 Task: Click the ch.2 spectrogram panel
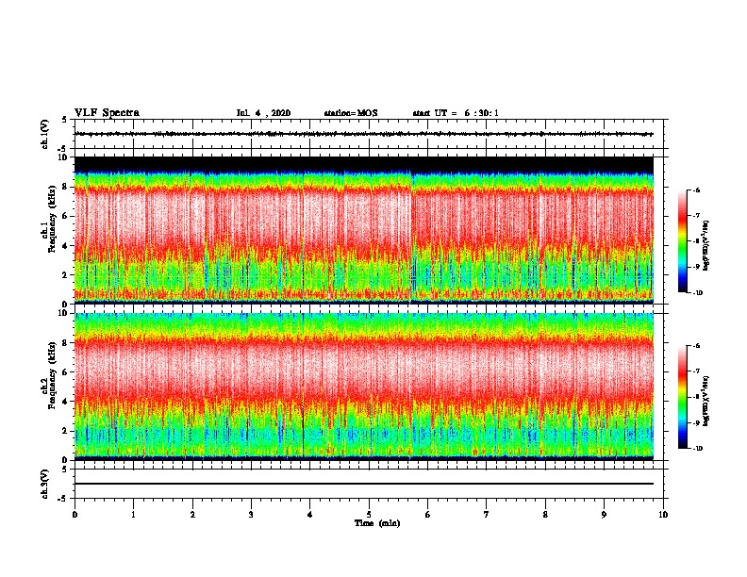pos(364,387)
